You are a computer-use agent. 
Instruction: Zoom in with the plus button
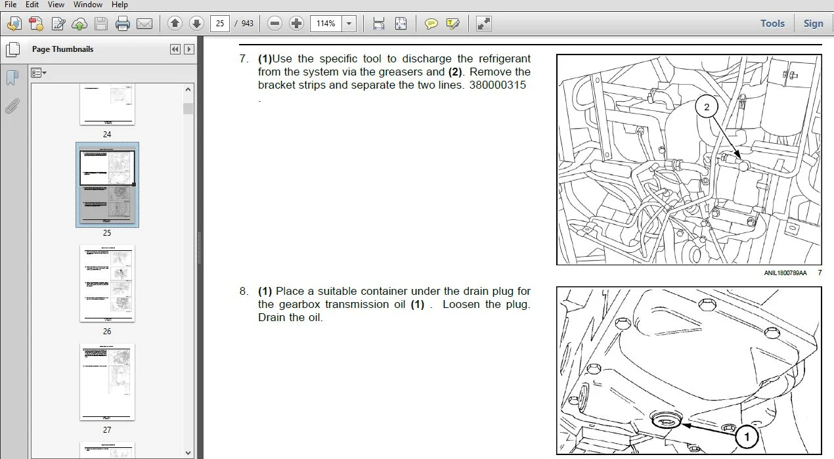coord(297,24)
